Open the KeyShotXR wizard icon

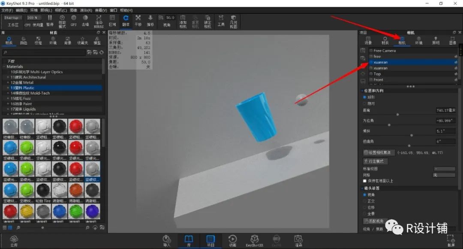(x=254, y=241)
